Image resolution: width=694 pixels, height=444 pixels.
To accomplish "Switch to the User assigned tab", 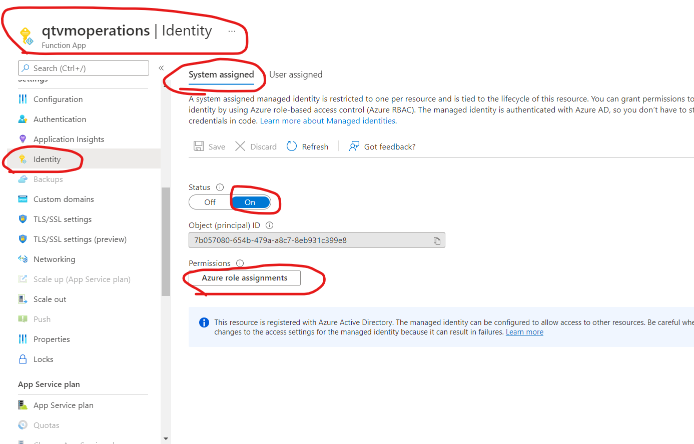I will point(296,74).
